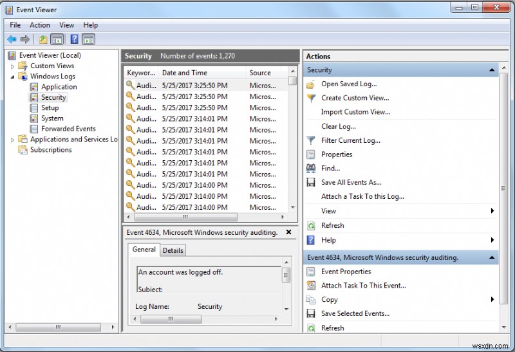Toggle the Show/Hide Console Tree toolbar icon
The image size is (515, 352).
(x=57, y=39)
